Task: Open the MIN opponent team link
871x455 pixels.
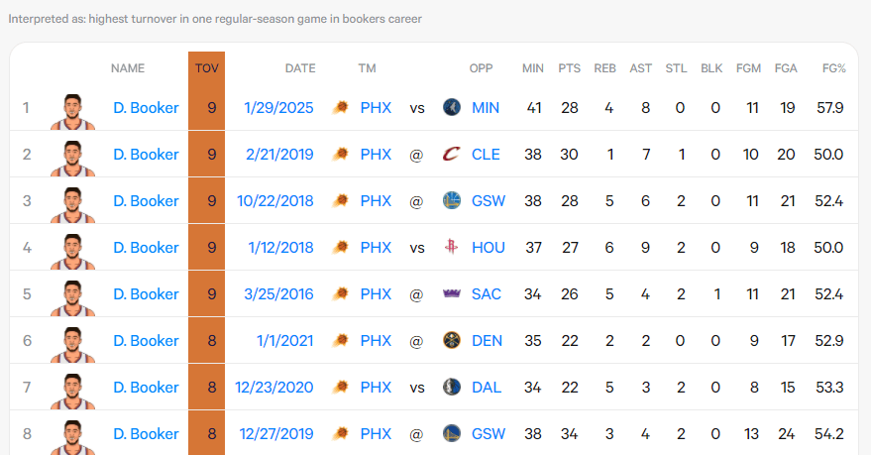Action: [x=486, y=108]
